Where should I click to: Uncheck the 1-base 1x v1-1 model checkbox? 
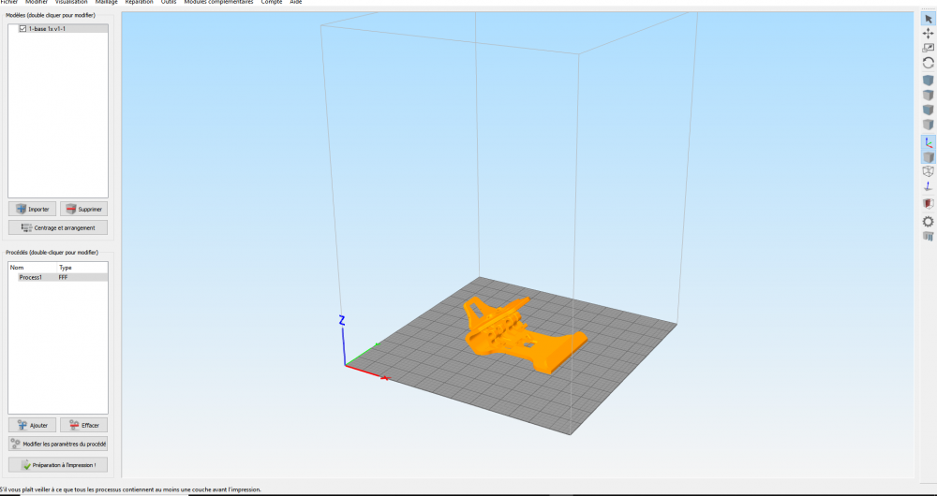pyautogui.click(x=22, y=29)
